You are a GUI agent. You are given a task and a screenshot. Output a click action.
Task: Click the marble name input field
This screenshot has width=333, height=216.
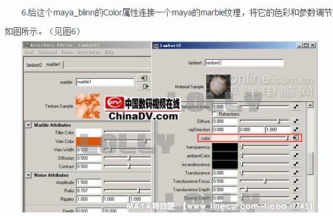coord(105,82)
